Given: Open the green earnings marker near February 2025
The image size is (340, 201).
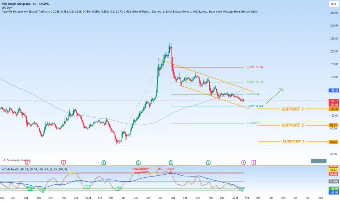Looking at the screenshot, I should tap(104, 162).
